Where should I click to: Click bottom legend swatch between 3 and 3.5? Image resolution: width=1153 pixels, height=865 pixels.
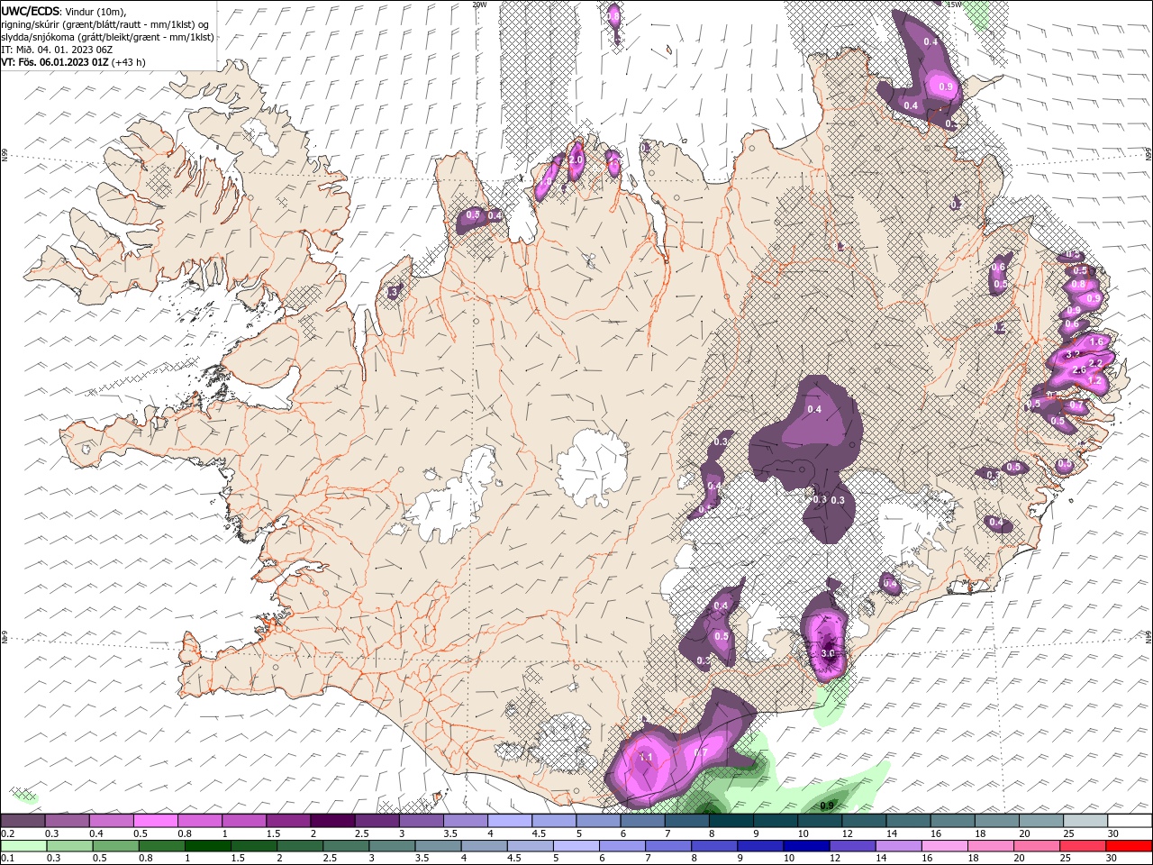(x=391, y=846)
